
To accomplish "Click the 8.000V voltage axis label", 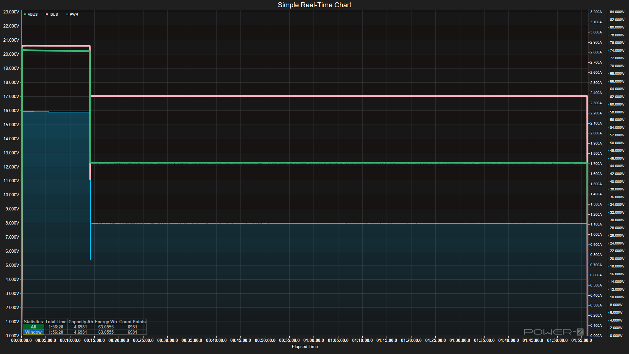I will point(12,223).
